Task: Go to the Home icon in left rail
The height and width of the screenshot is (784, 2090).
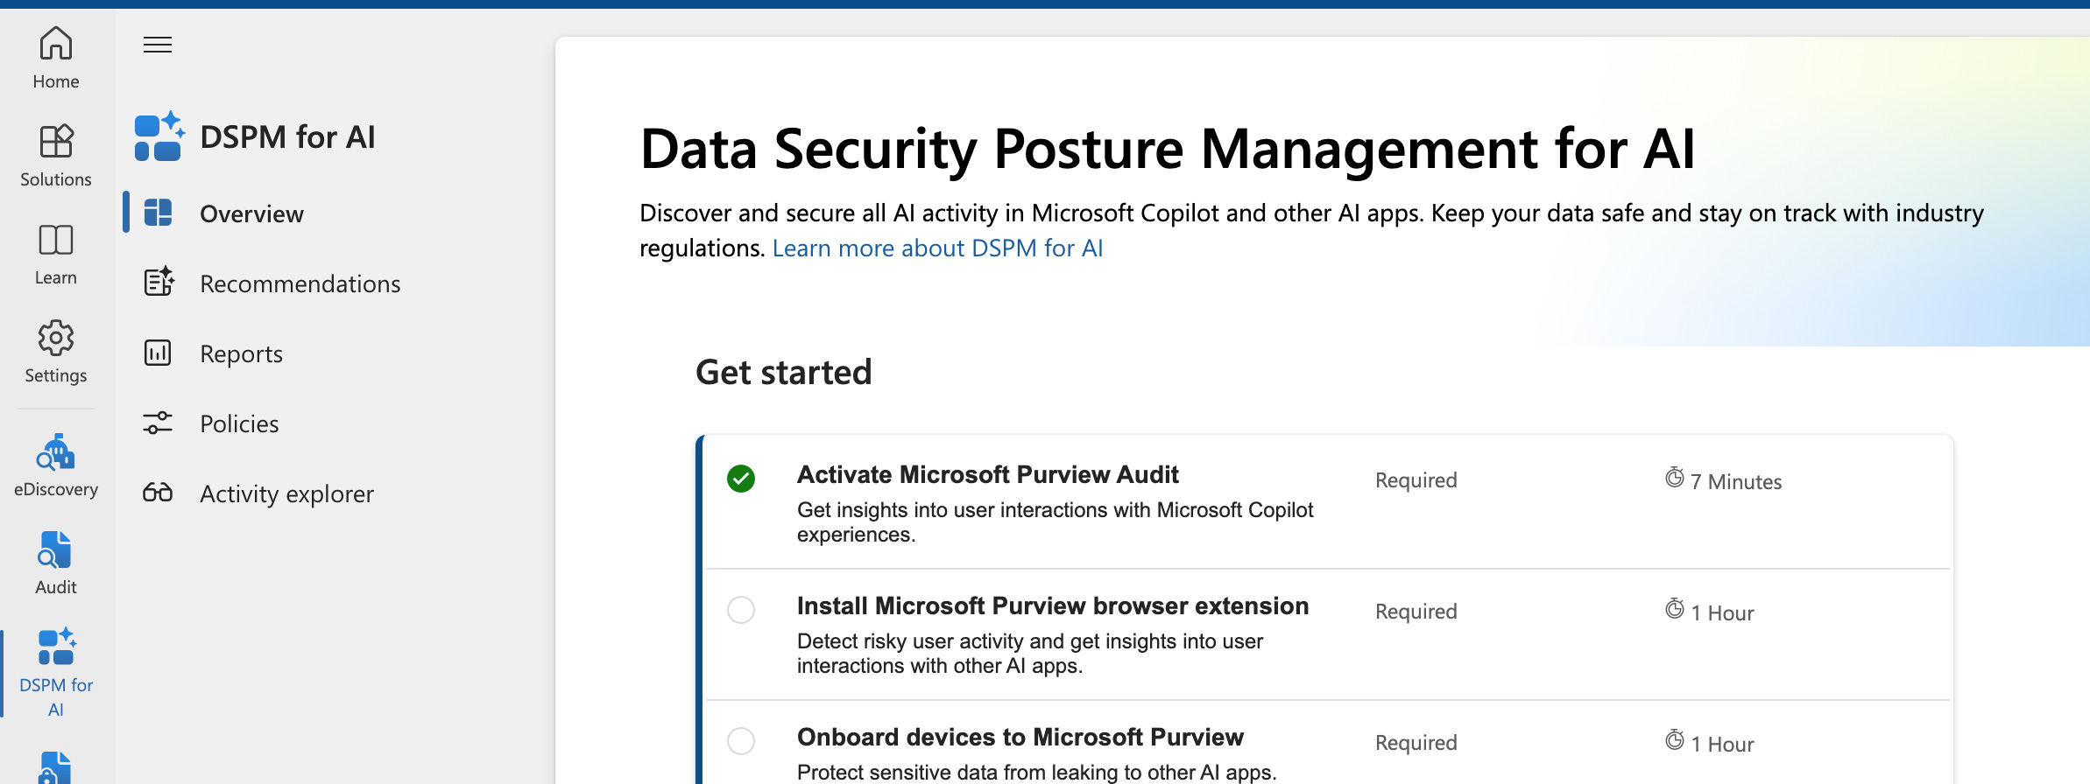Action: coord(56,43)
